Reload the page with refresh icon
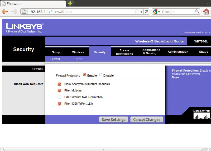This screenshot has height=151, width=211. [x=146, y=12]
